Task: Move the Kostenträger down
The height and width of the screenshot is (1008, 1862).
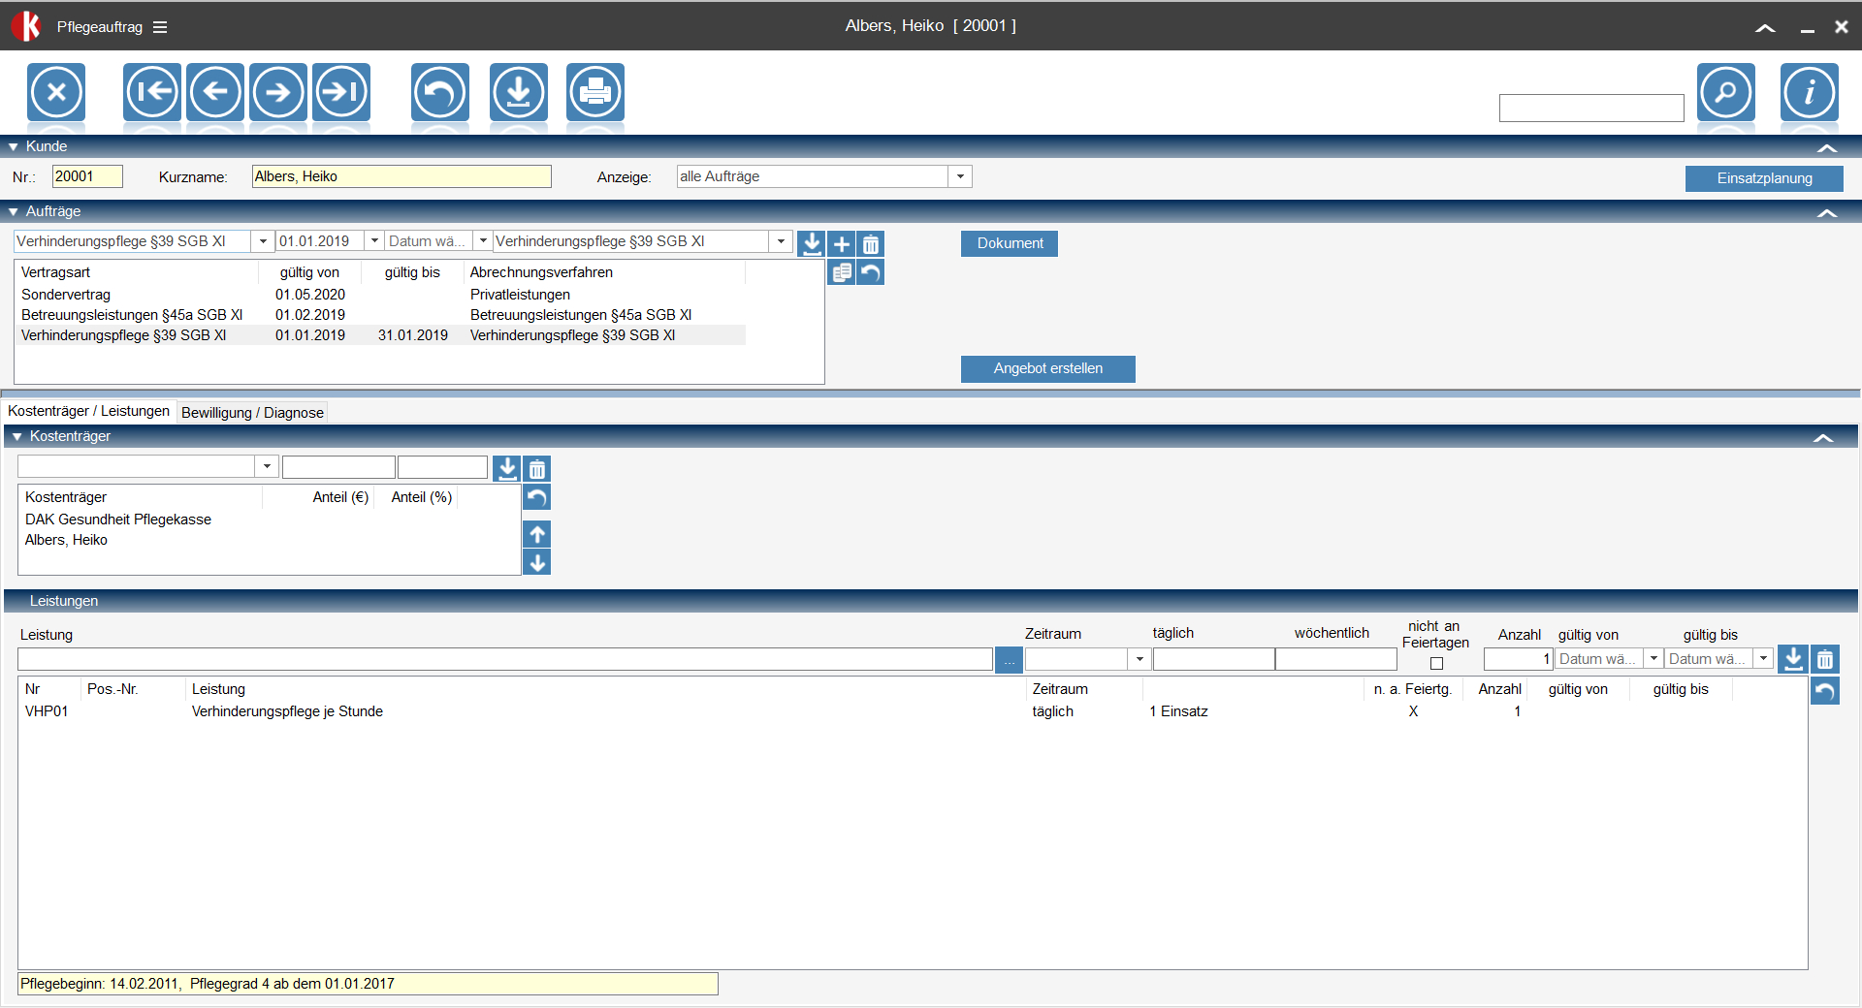Action: coord(537,562)
